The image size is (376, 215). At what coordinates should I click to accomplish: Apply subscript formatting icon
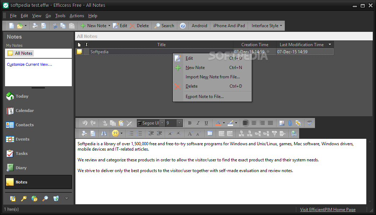[178, 133]
